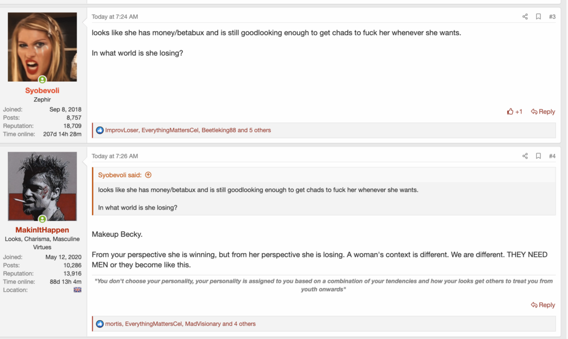Image resolution: width=568 pixels, height=339 pixels.
Task: Show '5 others' who liked post #3
Action: [259, 130]
